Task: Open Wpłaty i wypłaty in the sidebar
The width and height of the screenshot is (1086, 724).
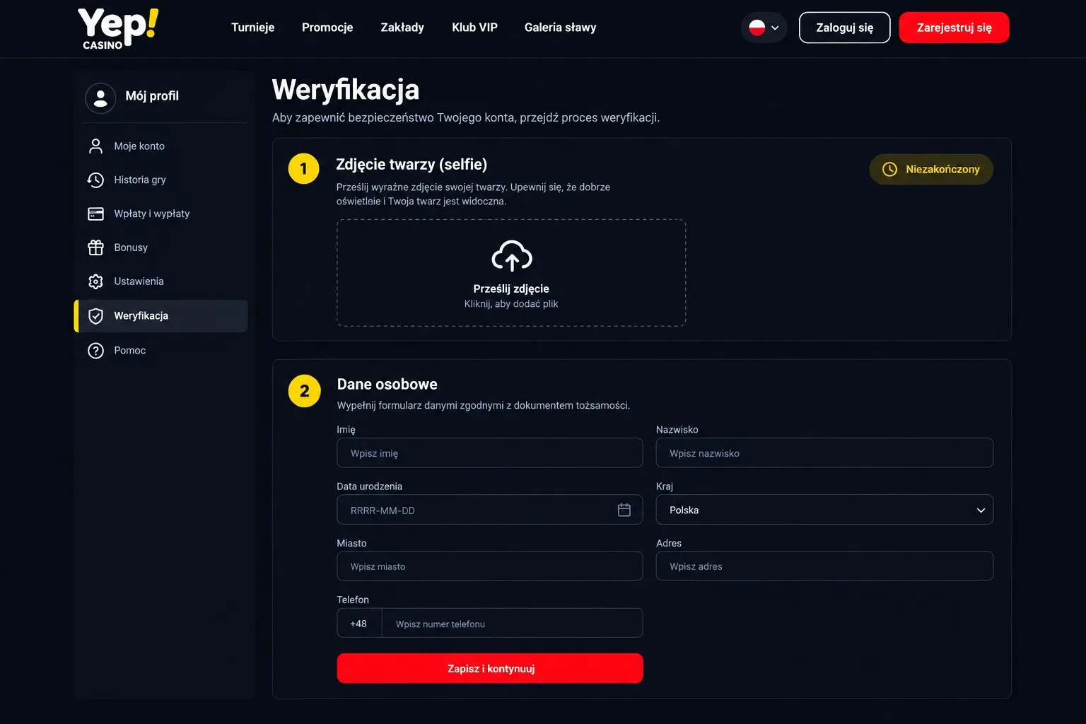Action: 161,214
